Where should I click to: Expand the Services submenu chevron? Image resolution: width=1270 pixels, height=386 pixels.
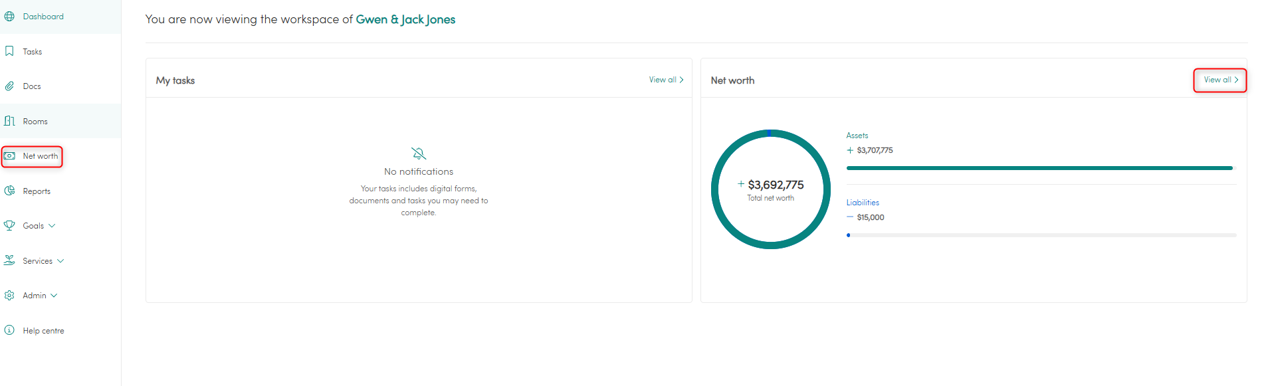point(61,261)
